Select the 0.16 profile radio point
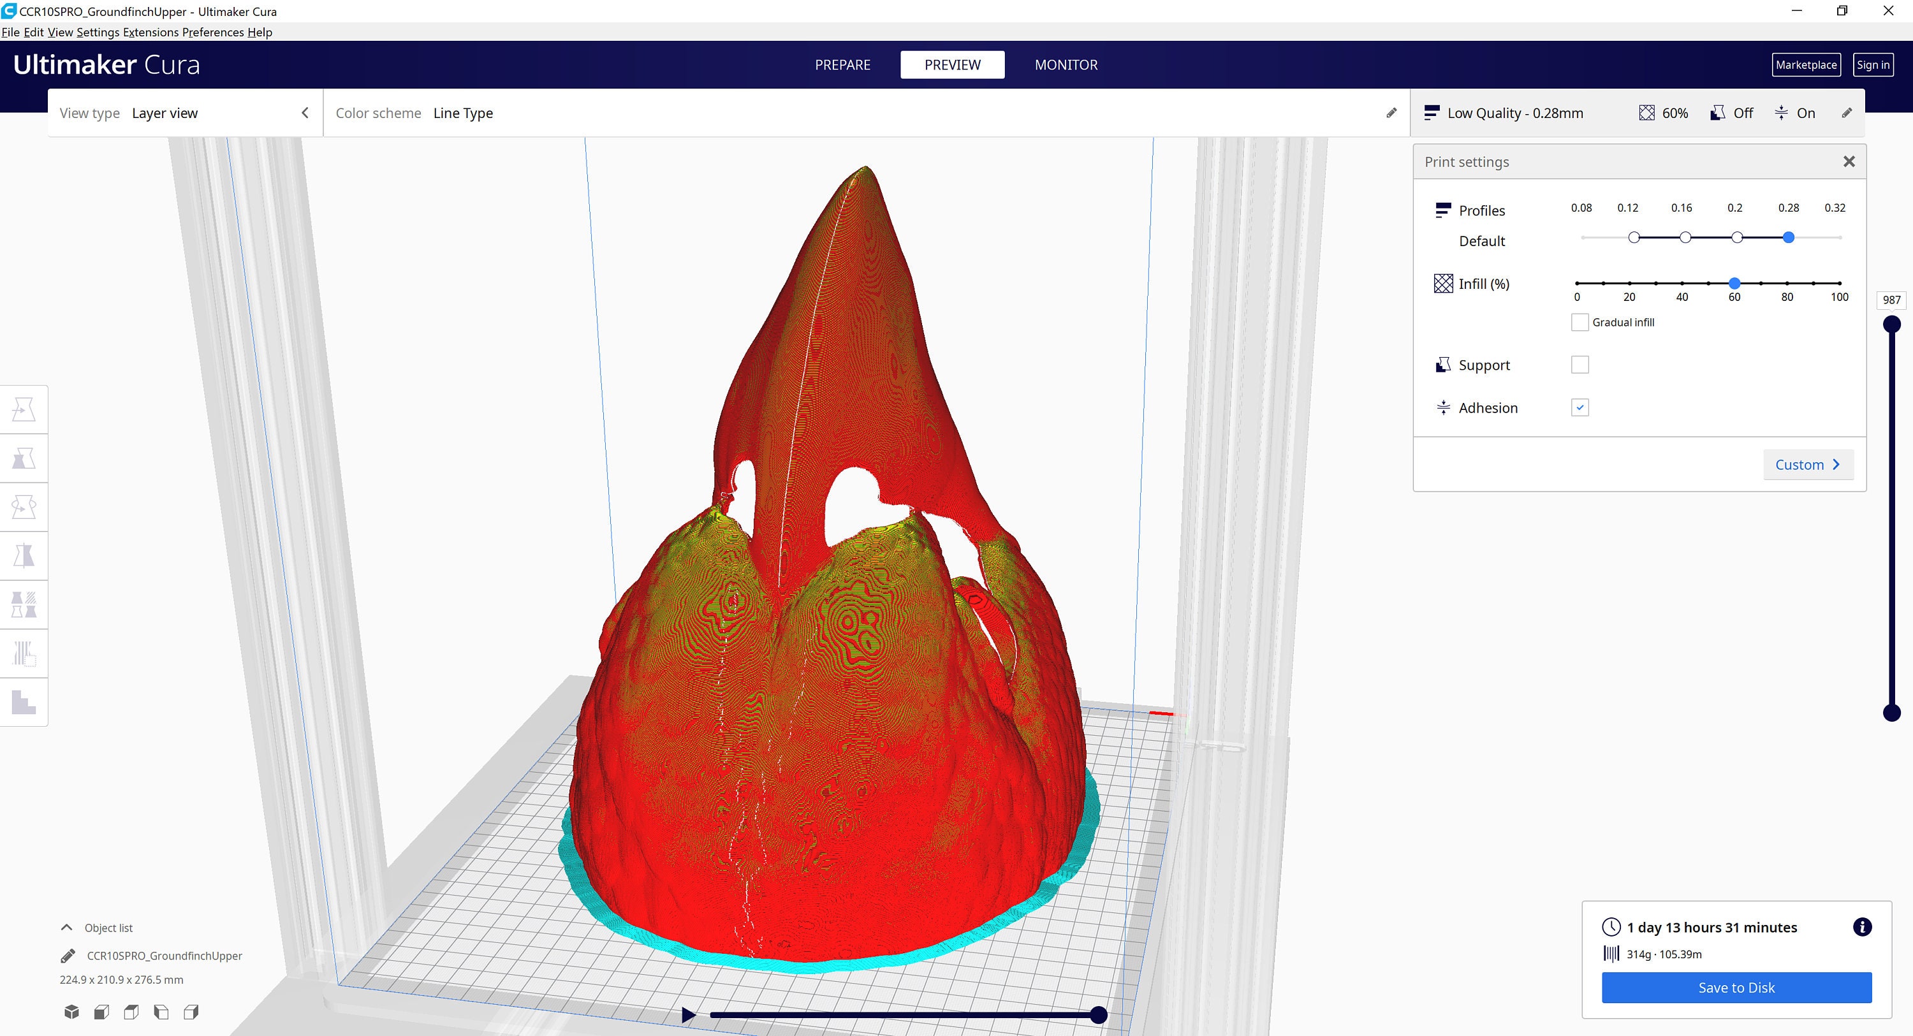 [1685, 238]
